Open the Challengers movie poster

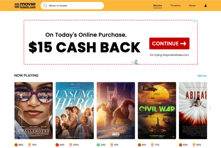34,111
